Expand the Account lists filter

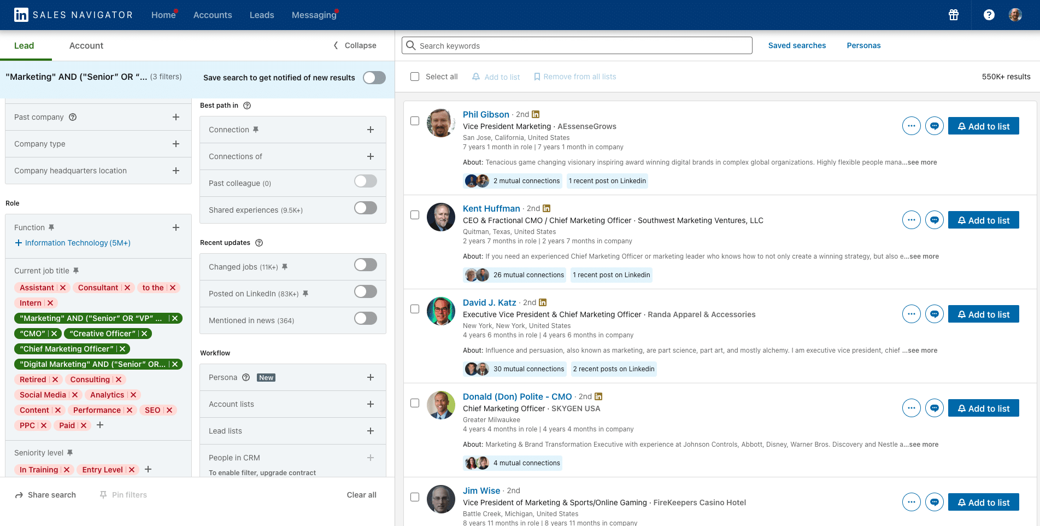[x=371, y=404]
